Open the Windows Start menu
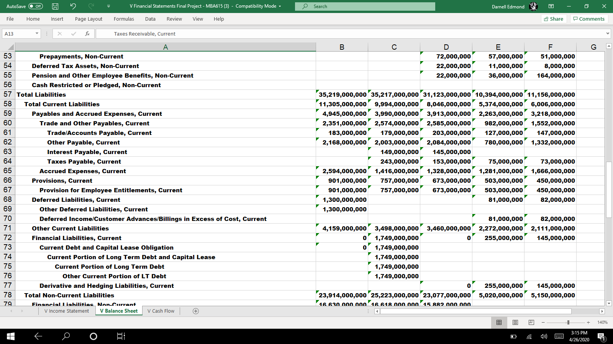 (11, 336)
